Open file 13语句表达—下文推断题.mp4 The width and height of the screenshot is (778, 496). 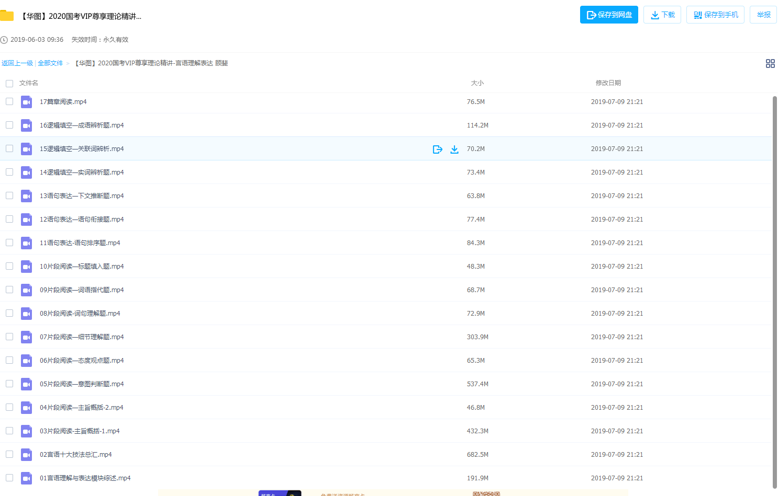click(82, 196)
